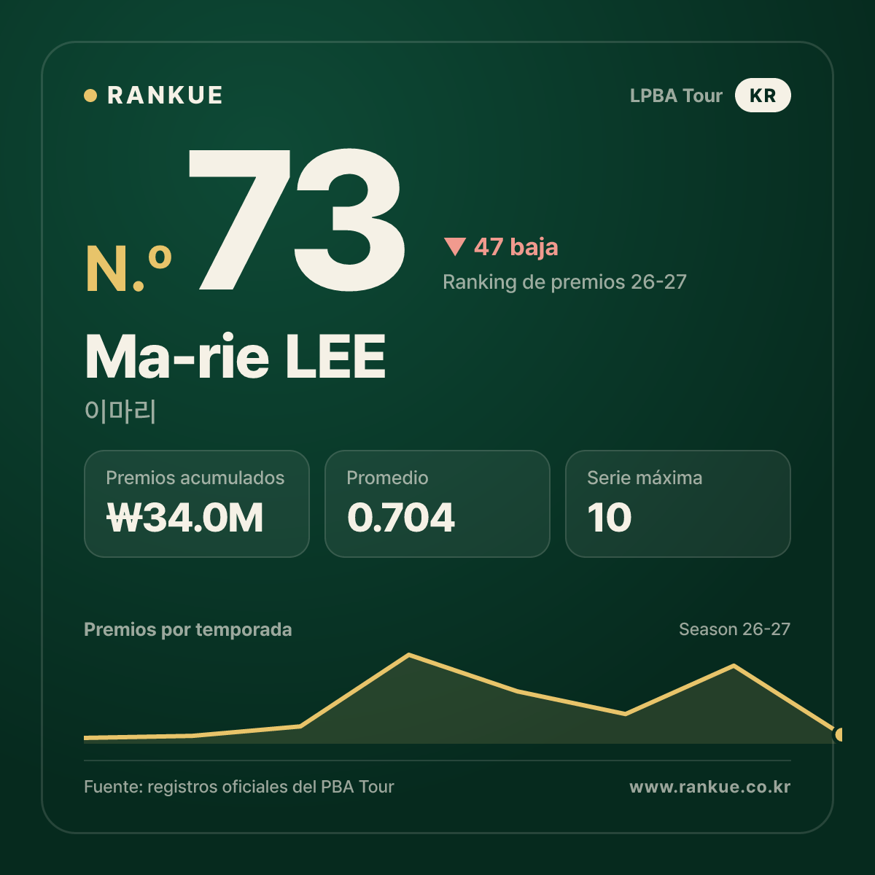
Task: Click 'Ranking de premios 26-27' subtitle
Action: click(564, 282)
